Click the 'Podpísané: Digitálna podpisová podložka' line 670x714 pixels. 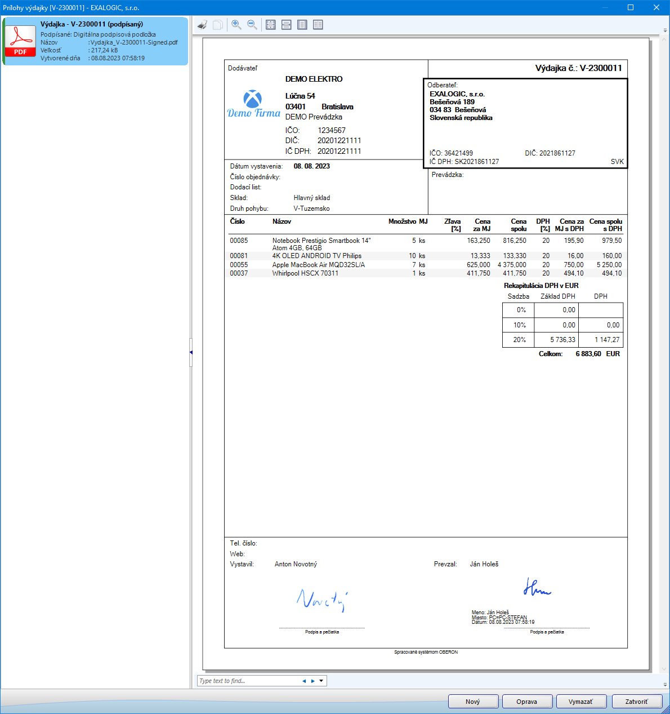click(98, 34)
